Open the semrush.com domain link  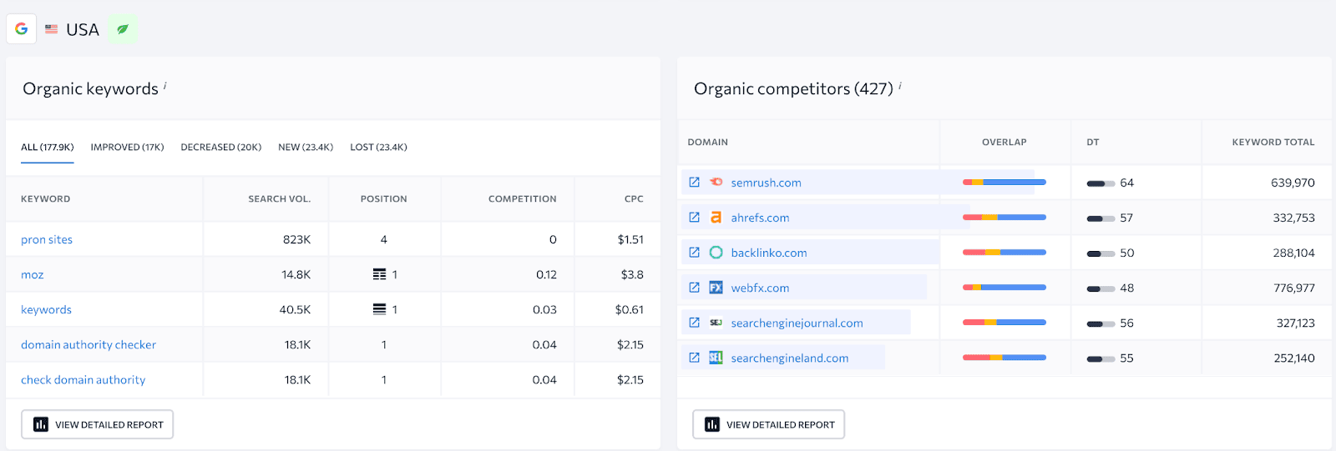click(766, 183)
